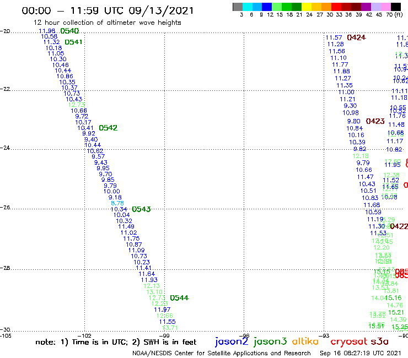Click the NOAA/NESDIS Center attribution text
The image size is (408, 358).
(222, 354)
